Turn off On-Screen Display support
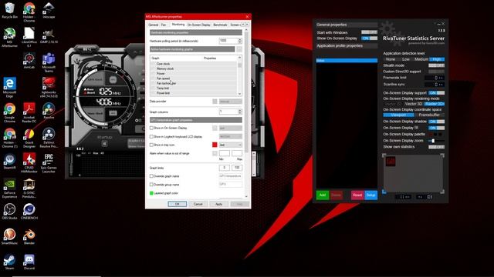This screenshot has height=277, width=494. 436,93
